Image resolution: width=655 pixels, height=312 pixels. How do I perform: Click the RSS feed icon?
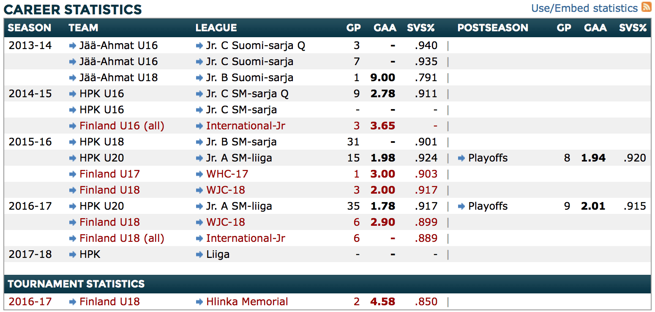(646, 7)
